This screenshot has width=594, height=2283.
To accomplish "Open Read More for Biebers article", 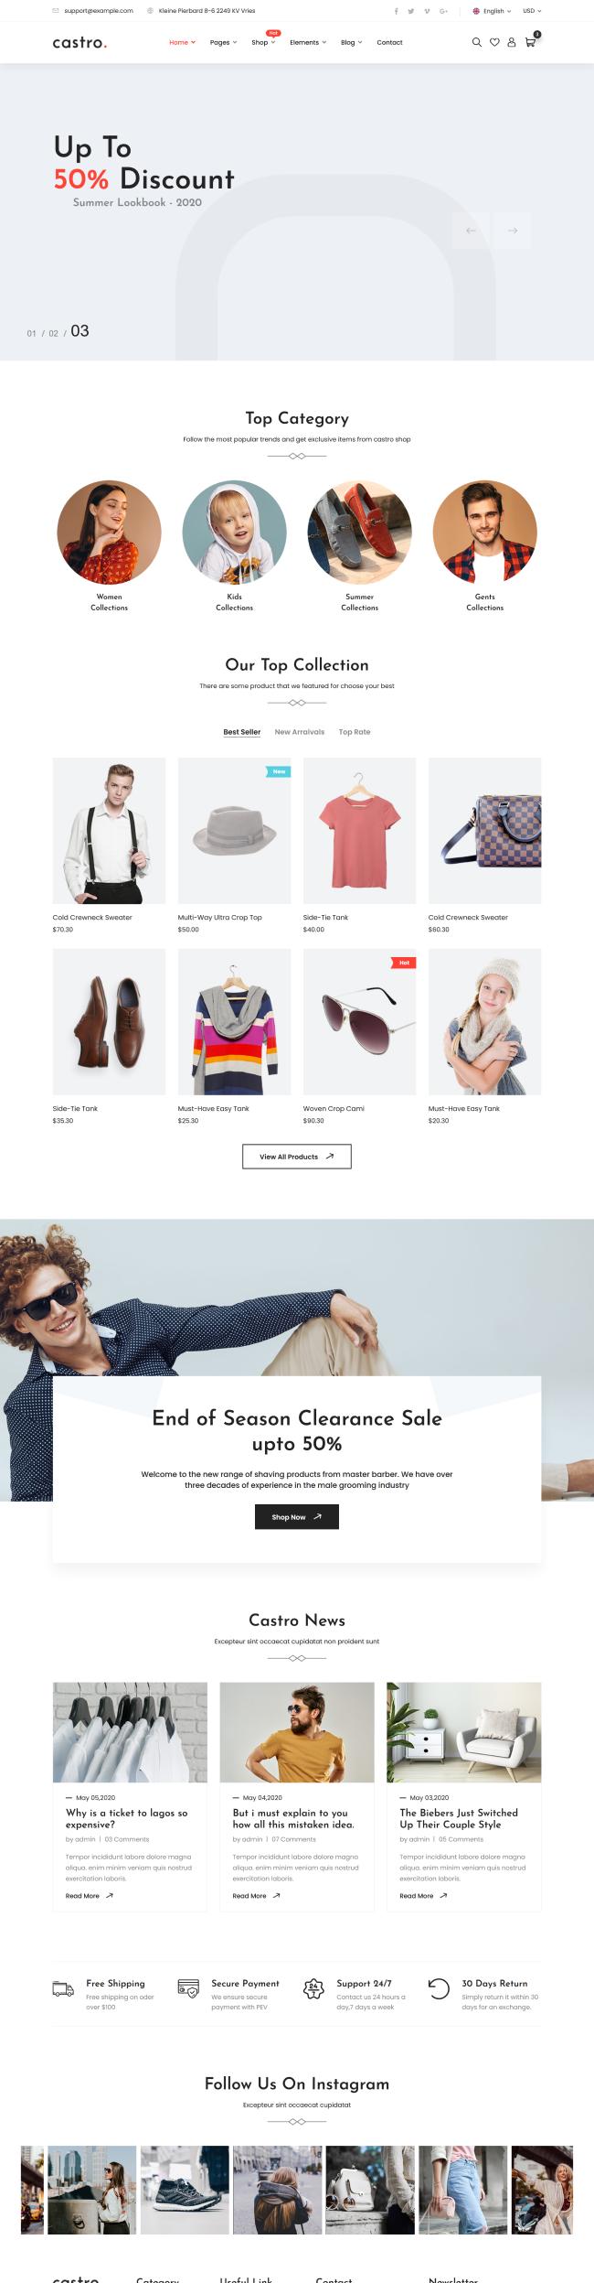I will click(423, 1896).
